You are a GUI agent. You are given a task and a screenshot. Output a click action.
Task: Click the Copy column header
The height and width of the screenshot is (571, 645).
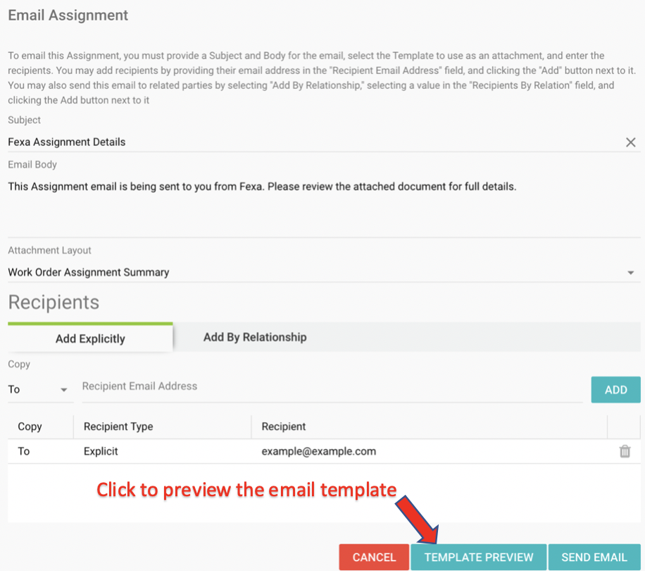coord(30,426)
